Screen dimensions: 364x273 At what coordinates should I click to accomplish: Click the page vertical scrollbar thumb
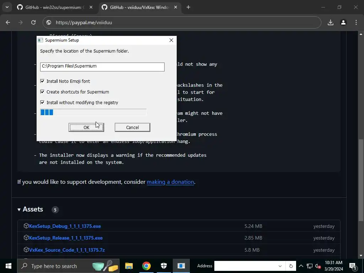[361, 180]
